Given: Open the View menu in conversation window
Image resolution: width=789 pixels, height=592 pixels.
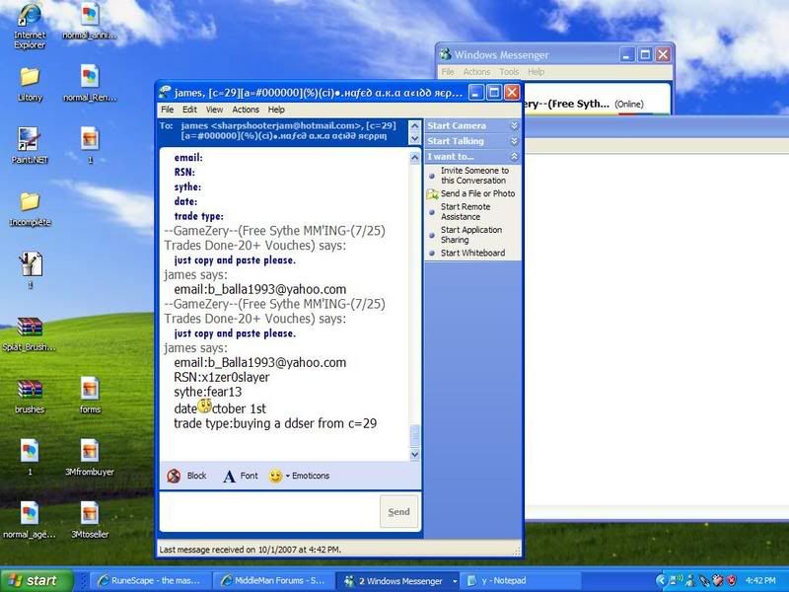Looking at the screenshot, I should click(x=214, y=110).
